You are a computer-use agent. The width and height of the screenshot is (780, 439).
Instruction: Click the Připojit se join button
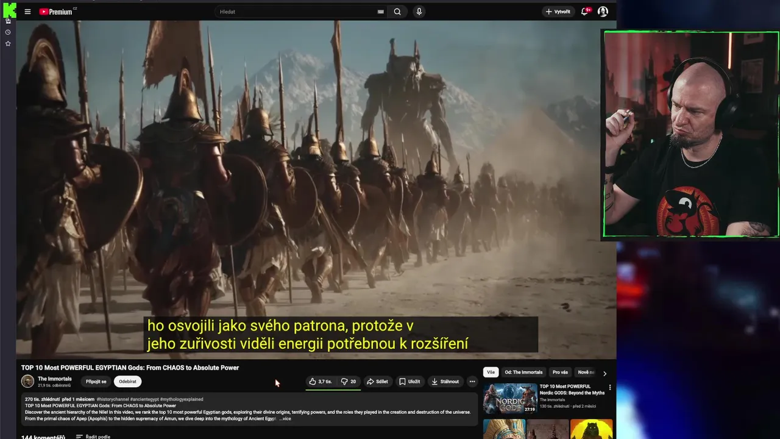[96, 382]
